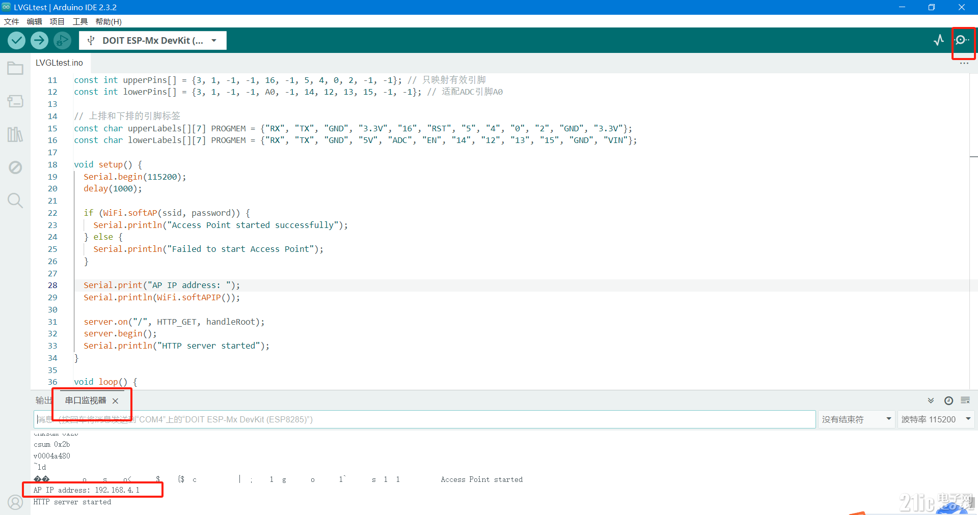Toggle autoscroll in serial monitor
This screenshot has width=978, height=515.
coord(931,400)
